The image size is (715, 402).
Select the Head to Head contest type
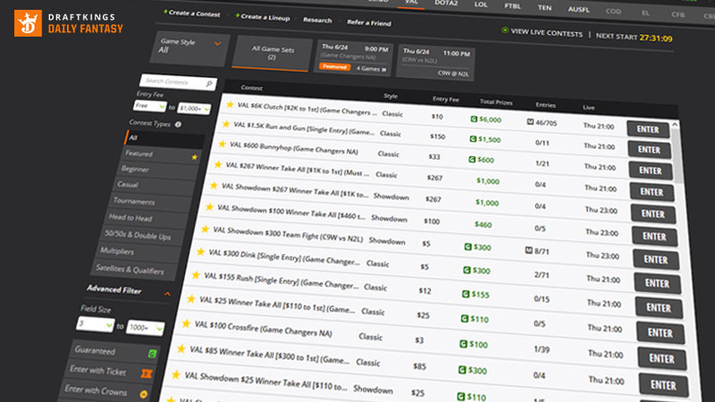click(147, 218)
